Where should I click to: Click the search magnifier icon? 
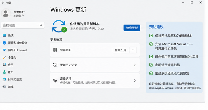pos(41,25)
